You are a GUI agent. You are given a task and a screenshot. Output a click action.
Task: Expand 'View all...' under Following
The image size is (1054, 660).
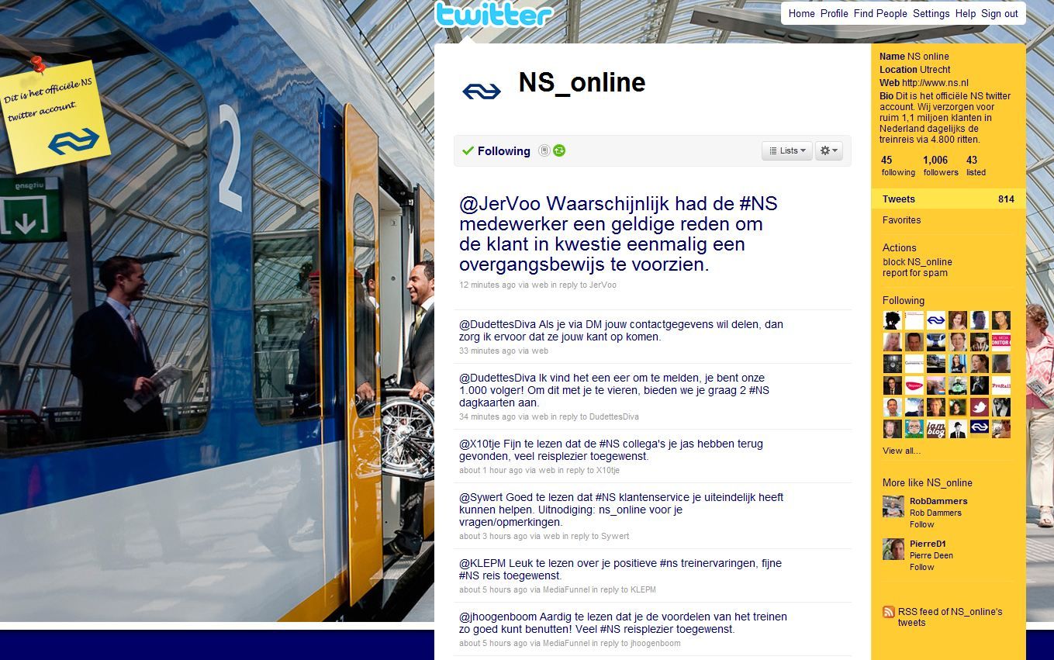(x=901, y=451)
